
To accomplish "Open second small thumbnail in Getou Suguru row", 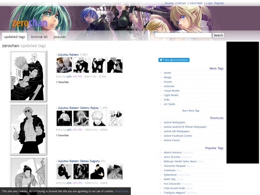I will 81,172.
